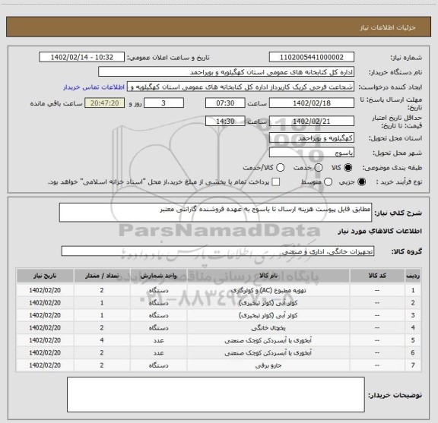Screen dimensions: 438x423
Task: Click کولر آبی (کولر تبخیری) in row 2
Action: point(268,303)
